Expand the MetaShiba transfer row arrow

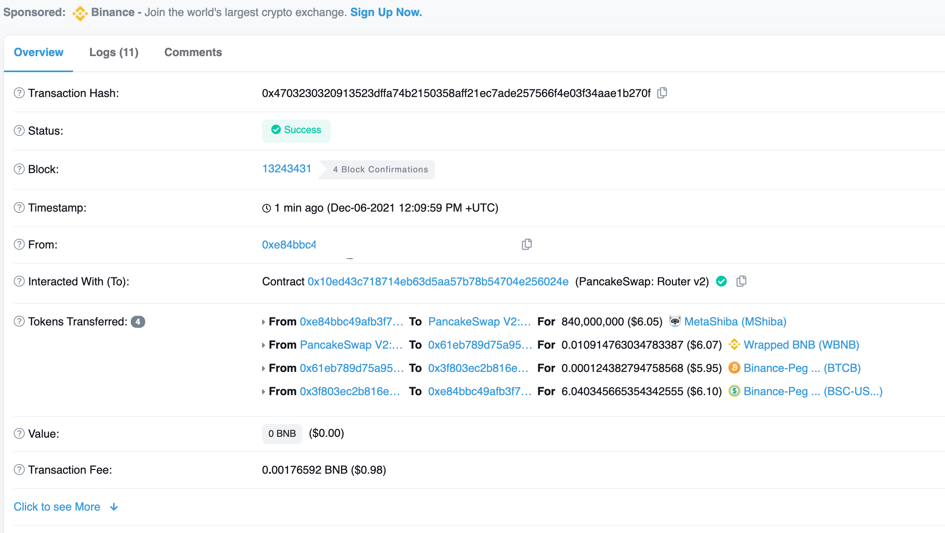coord(264,322)
